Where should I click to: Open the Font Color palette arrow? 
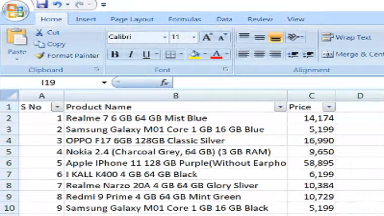227,55
